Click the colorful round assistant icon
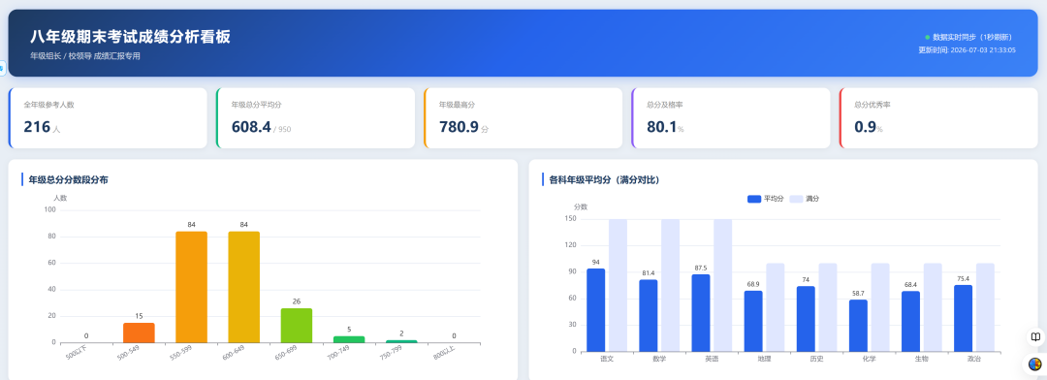 pos(1035,364)
